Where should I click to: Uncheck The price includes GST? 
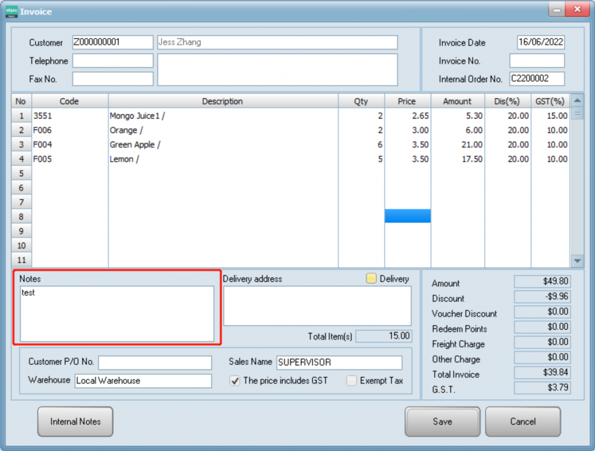[235, 381]
